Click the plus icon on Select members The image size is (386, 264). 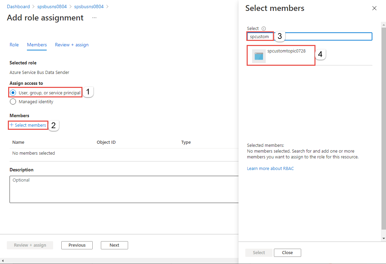[12, 125]
